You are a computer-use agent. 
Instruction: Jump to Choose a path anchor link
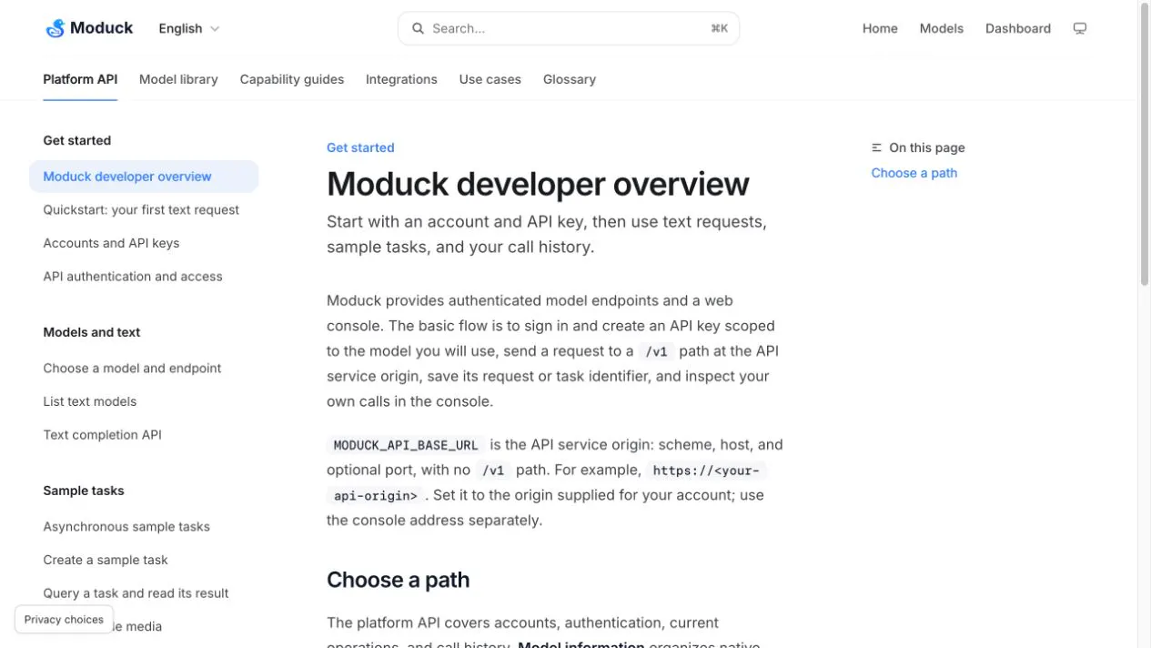click(x=914, y=173)
